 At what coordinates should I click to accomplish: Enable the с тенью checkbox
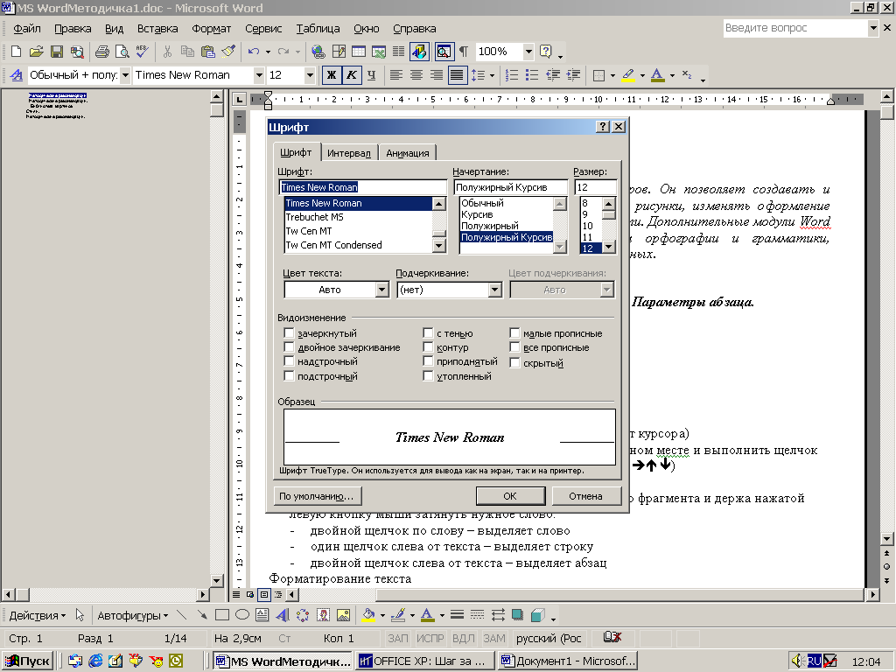(x=428, y=333)
